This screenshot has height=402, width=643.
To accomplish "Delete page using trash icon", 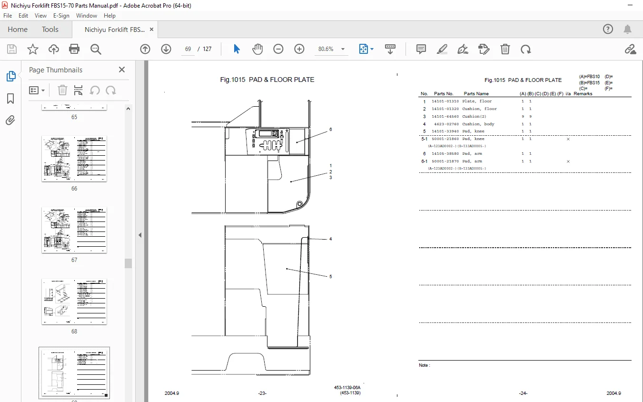I will pyautogui.click(x=505, y=49).
